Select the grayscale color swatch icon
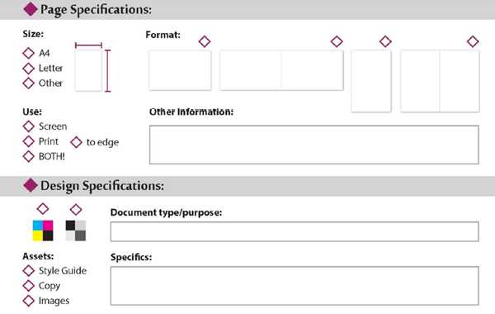 (x=76, y=231)
